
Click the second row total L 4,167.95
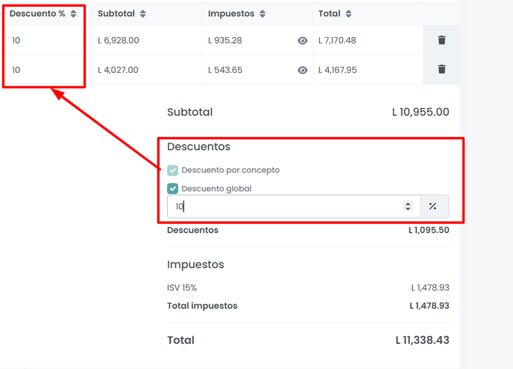point(337,70)
